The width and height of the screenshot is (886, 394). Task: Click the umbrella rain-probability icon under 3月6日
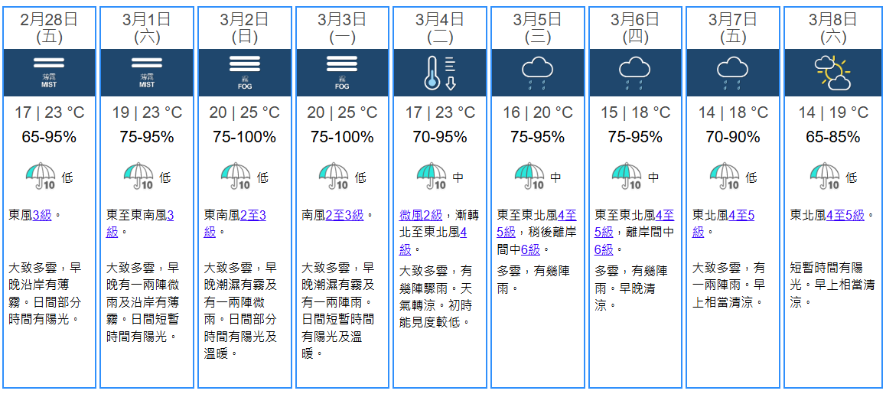pyautogui.click(x=627, y=177)
